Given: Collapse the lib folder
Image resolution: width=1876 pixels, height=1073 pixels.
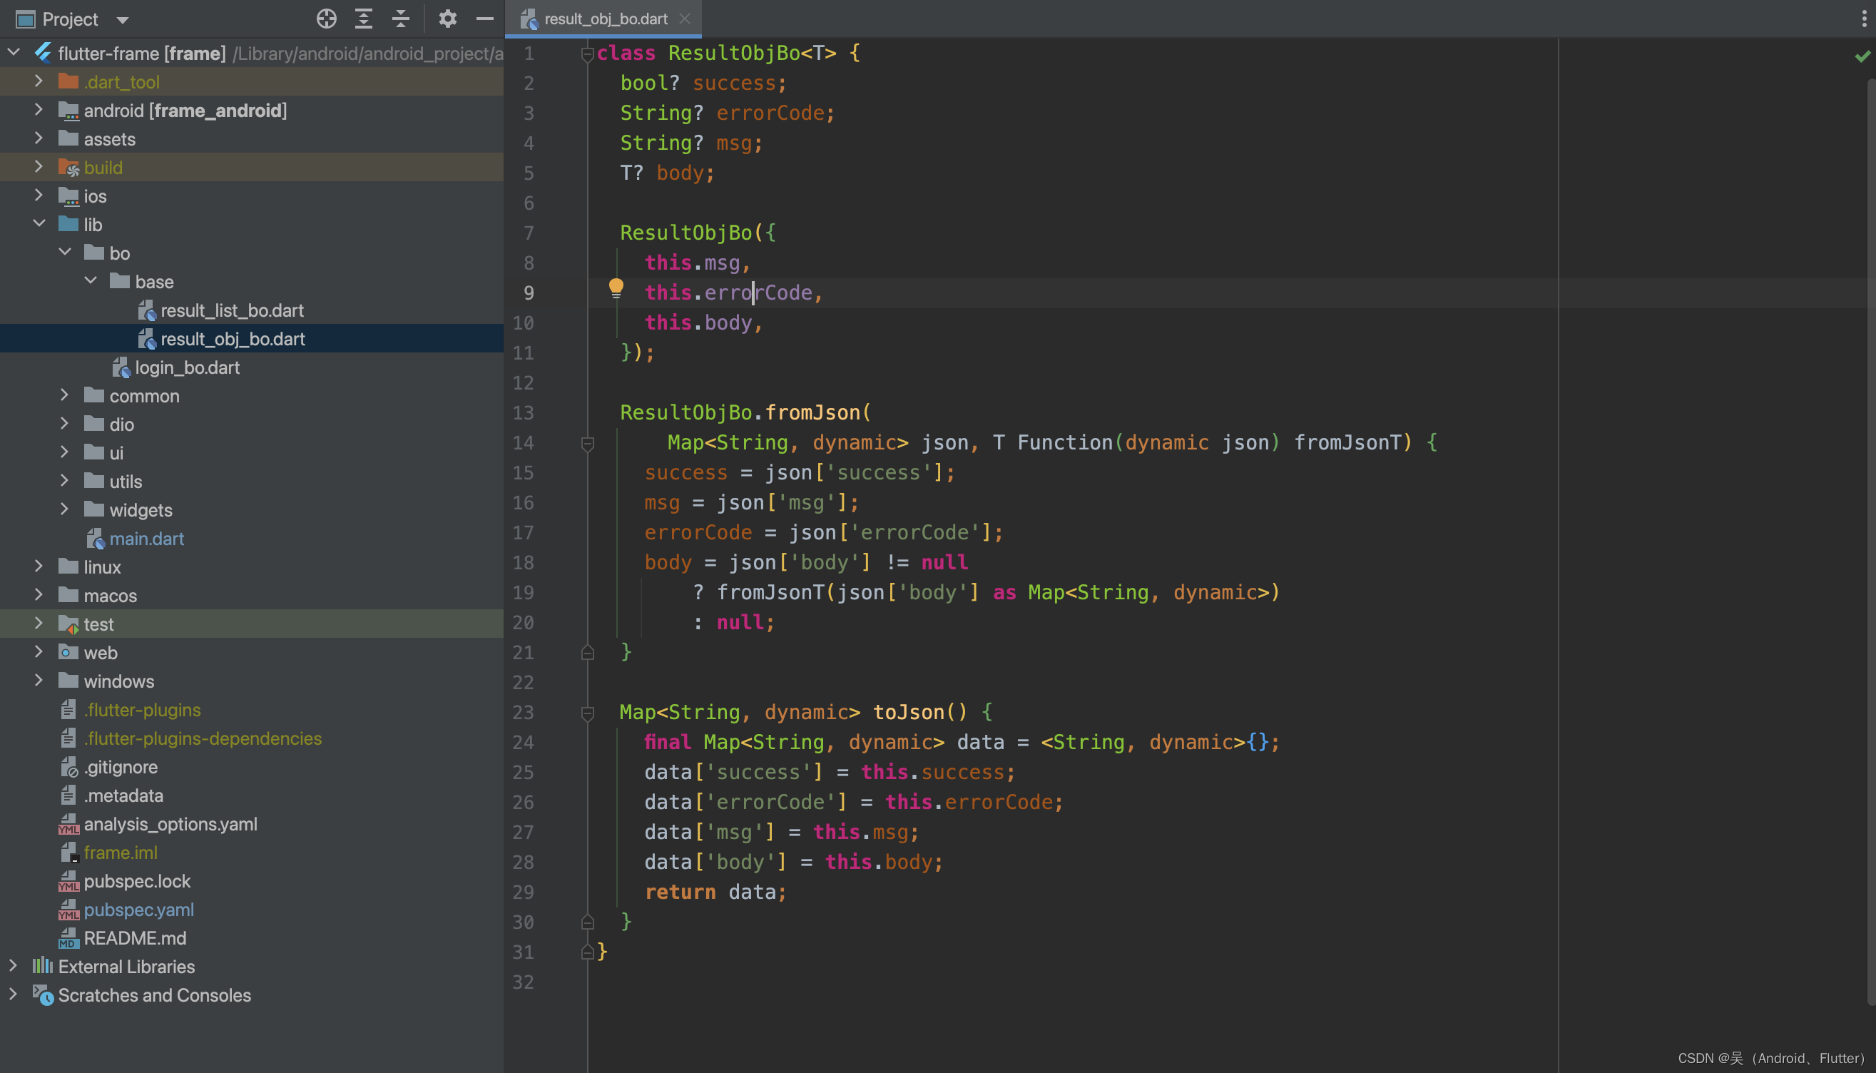Looking at the screenshot, I should pos(39,224).
